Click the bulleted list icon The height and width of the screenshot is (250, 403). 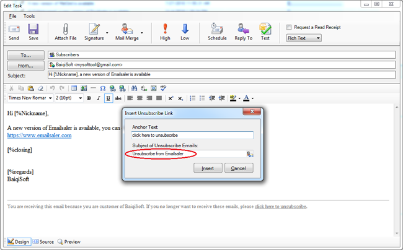tap(202, 98)
